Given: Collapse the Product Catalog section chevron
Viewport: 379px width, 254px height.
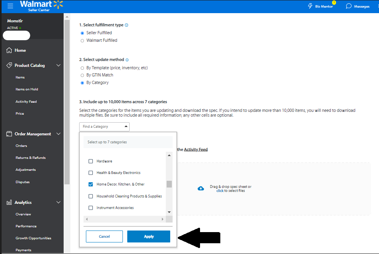Looking at the screenshot, I should point(58,65).
